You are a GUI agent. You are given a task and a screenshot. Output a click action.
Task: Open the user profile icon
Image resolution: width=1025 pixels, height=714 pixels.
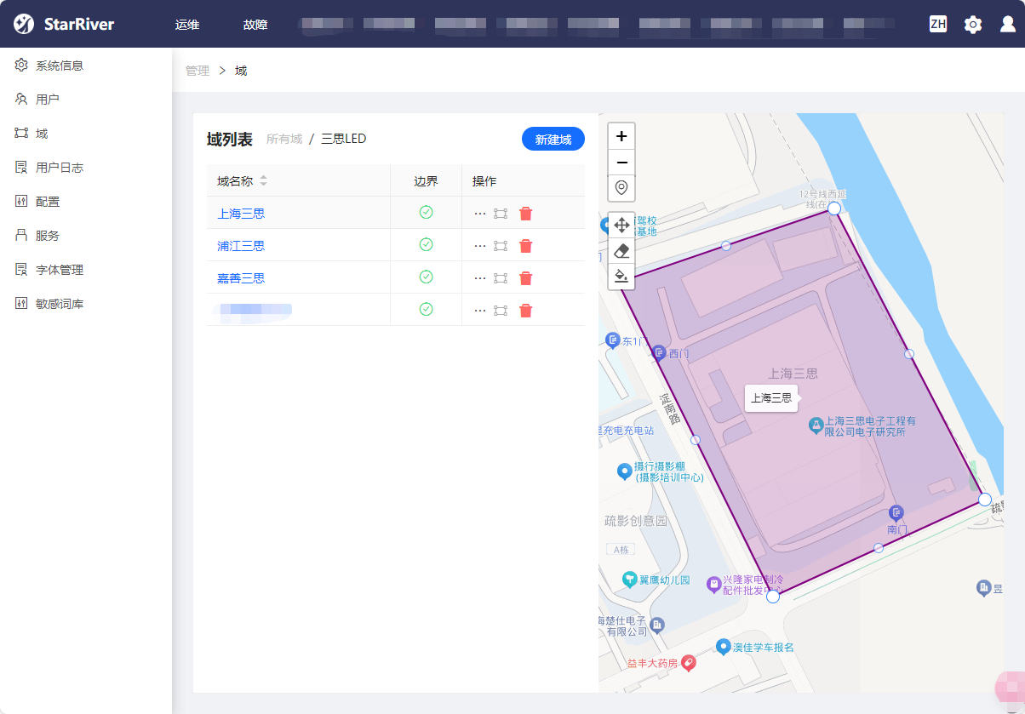click(1008, 24)
